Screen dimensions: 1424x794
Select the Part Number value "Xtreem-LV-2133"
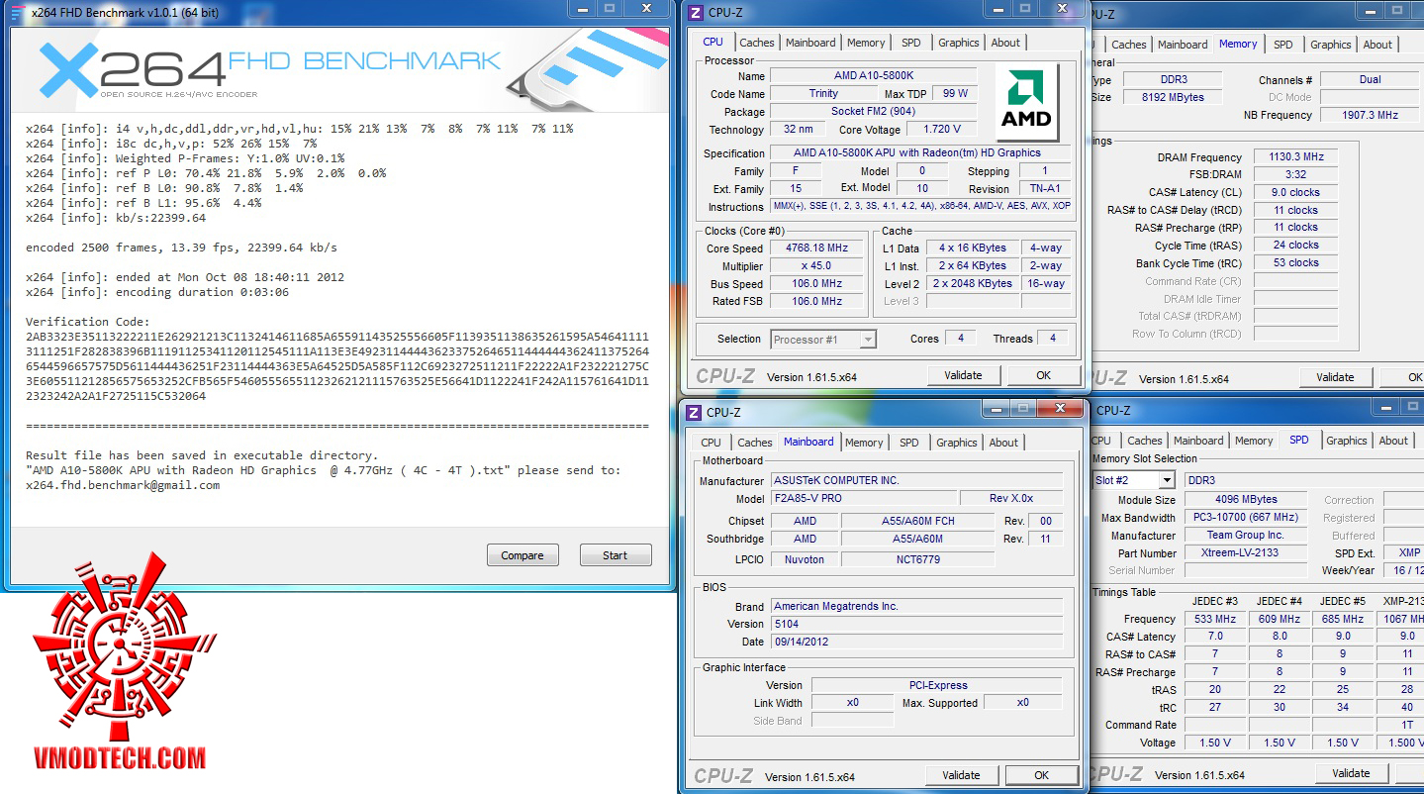(x=1244, y=553)
